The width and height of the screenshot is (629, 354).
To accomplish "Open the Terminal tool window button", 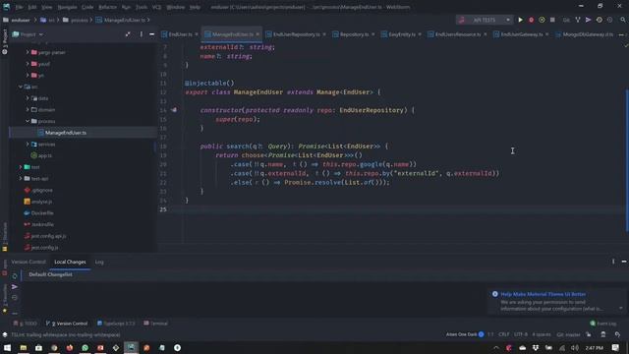I will click(x=155, y=324).
